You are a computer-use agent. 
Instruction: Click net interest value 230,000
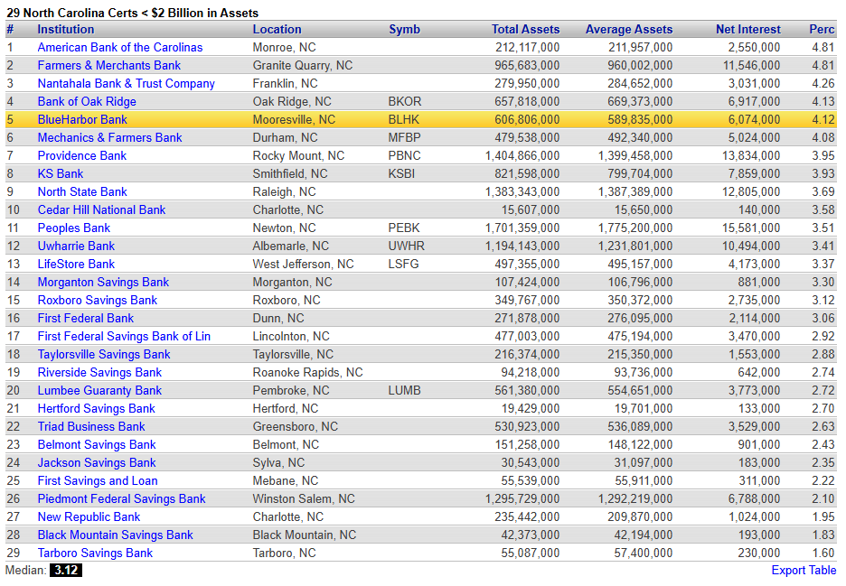(758, 553)
